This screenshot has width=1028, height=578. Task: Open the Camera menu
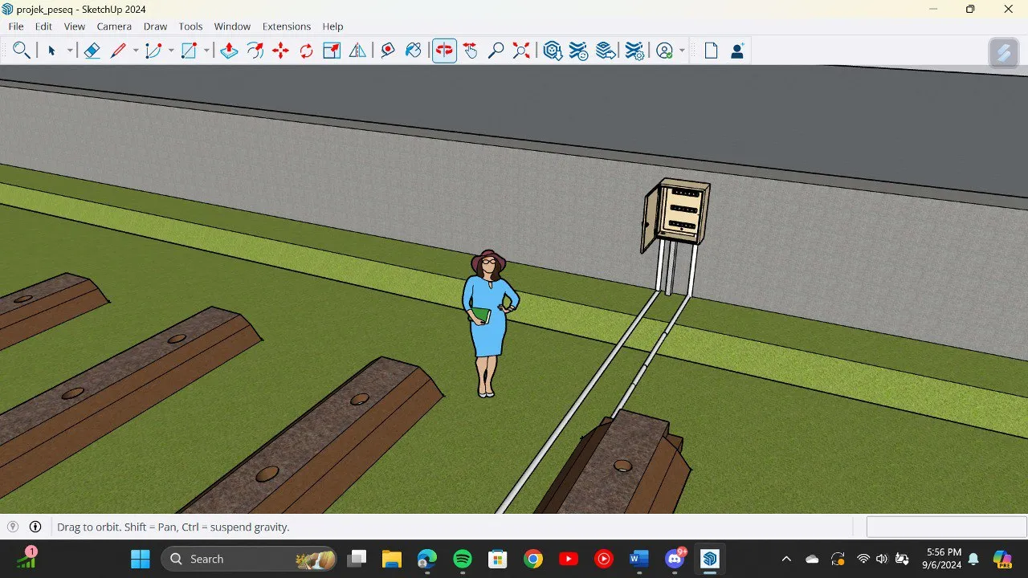pos(114,26)
